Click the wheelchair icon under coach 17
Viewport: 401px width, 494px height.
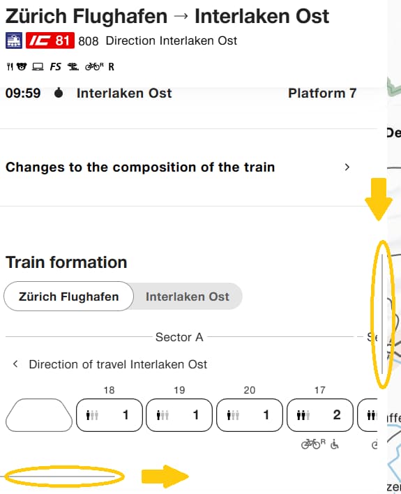pyautogui.click(x=335, y=444)
